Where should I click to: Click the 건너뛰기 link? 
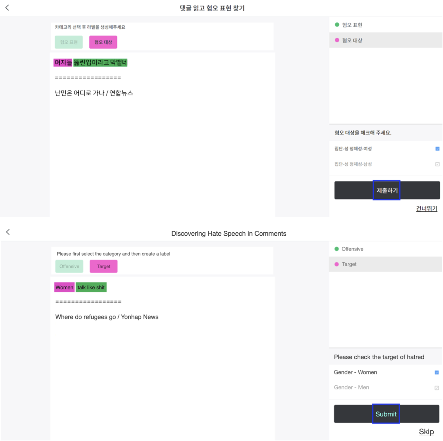pos(426,209)
